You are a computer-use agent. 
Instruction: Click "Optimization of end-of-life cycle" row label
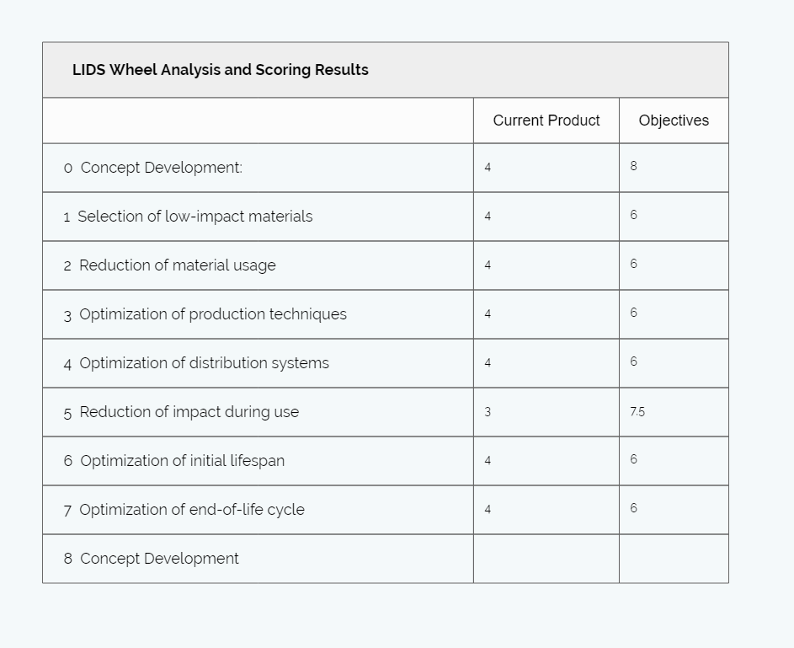point(191,510)
